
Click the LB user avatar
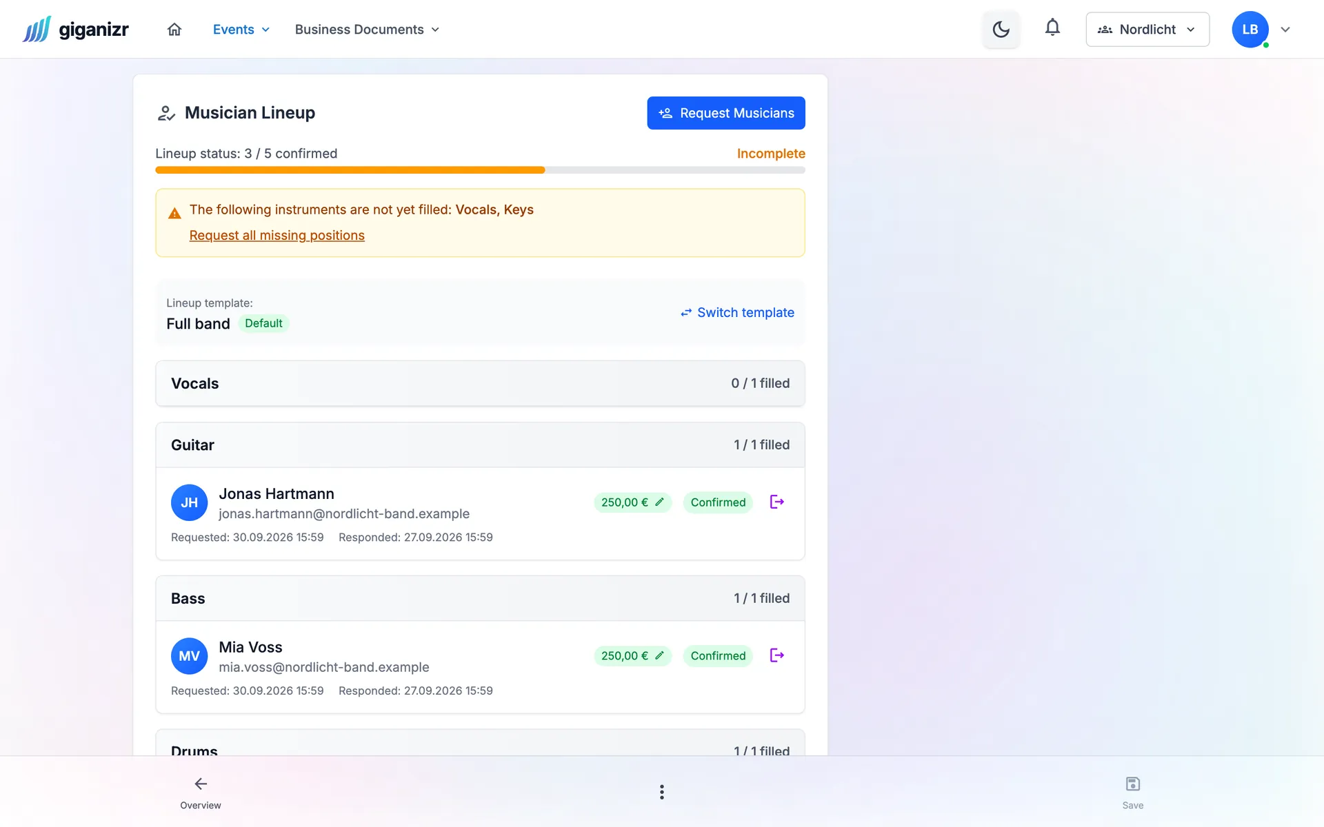pyautogui.click(x=1250, y=29)
